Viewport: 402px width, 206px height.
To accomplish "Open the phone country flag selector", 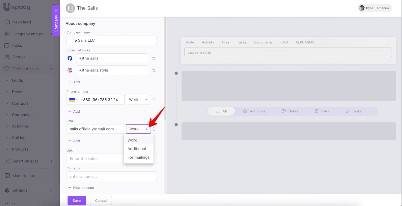I will click(73, 100).
